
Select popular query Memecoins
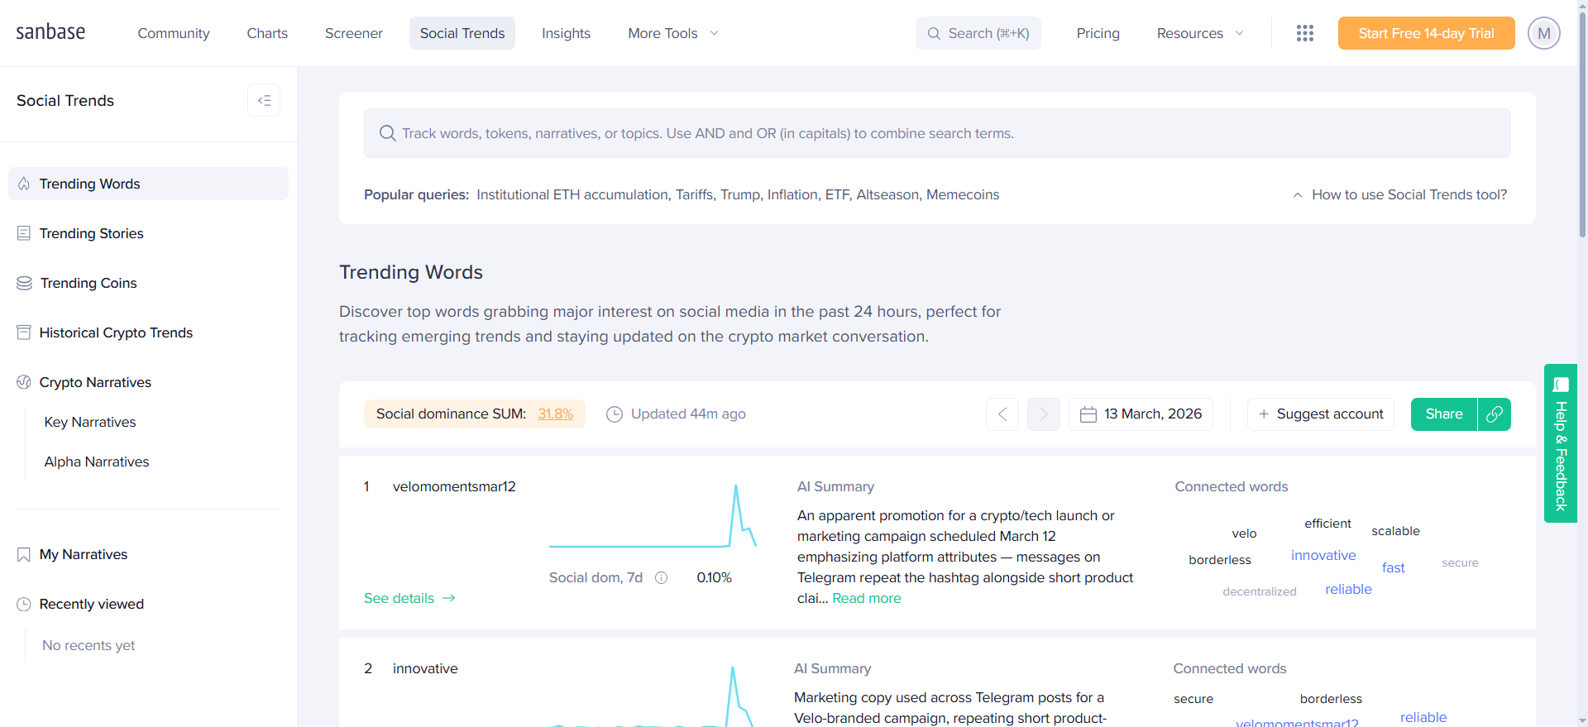point(963,194)
